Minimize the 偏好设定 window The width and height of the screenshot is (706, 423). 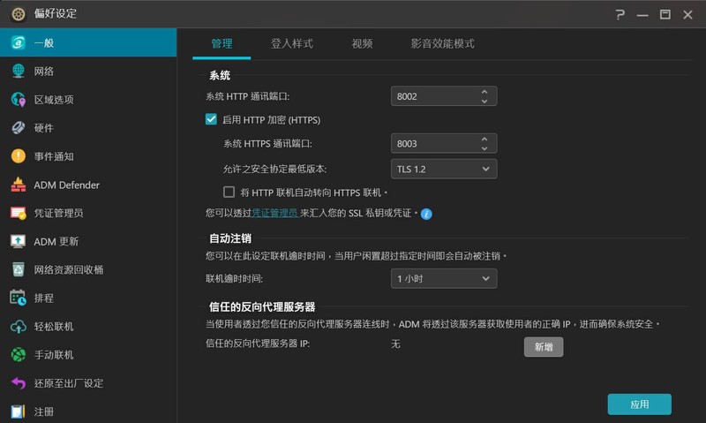click(642, 15)
